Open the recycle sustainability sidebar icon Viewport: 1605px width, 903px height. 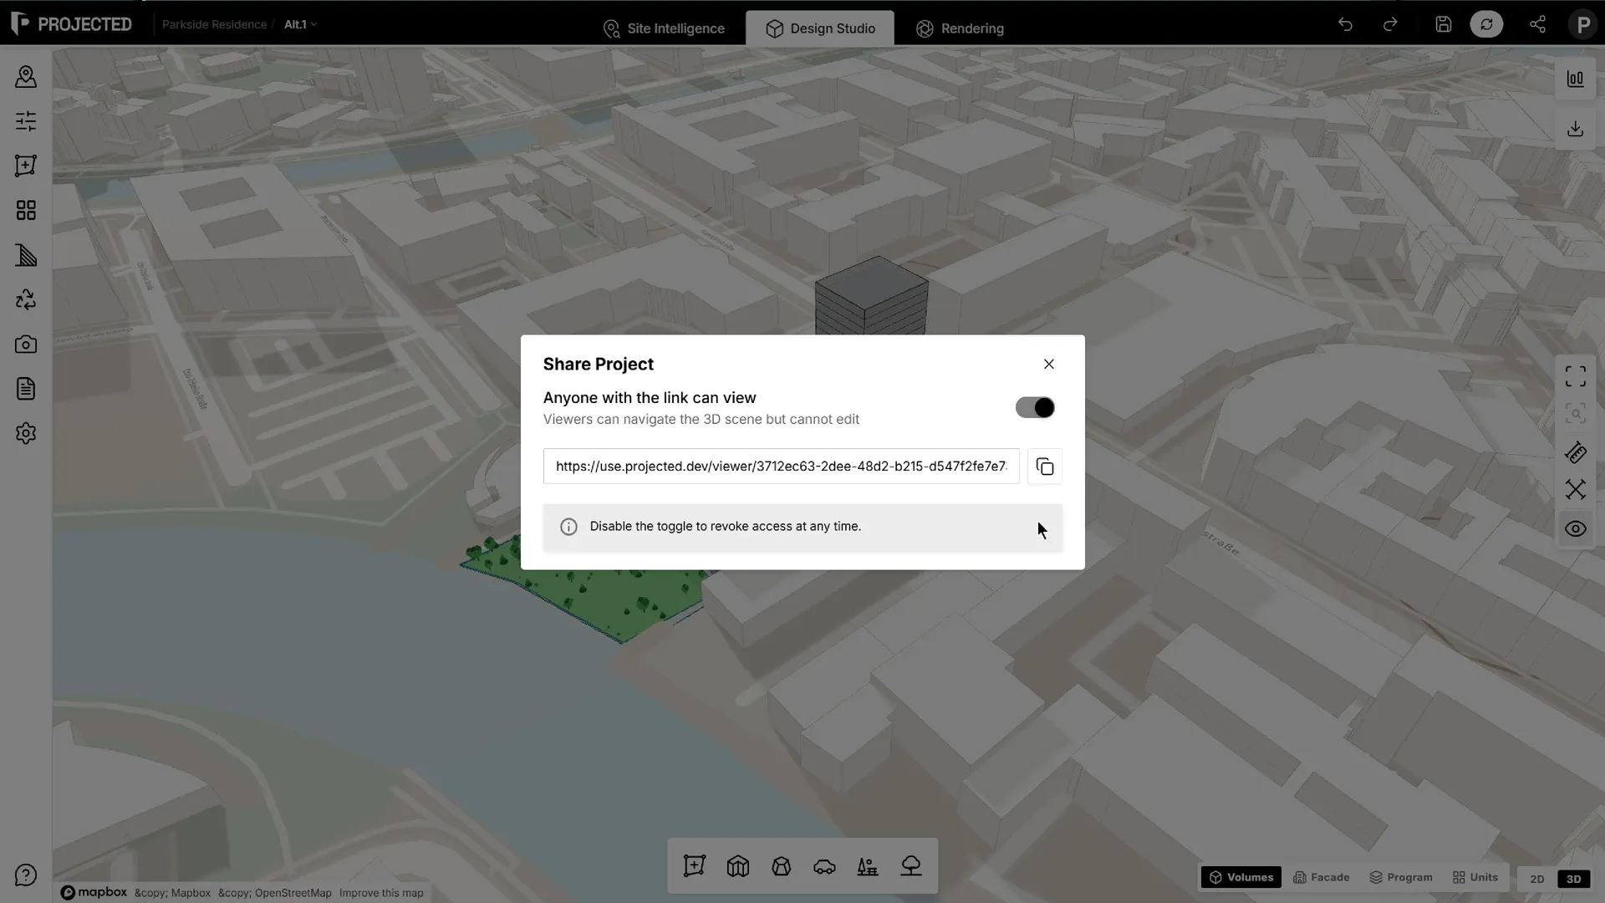coord(26,299)
